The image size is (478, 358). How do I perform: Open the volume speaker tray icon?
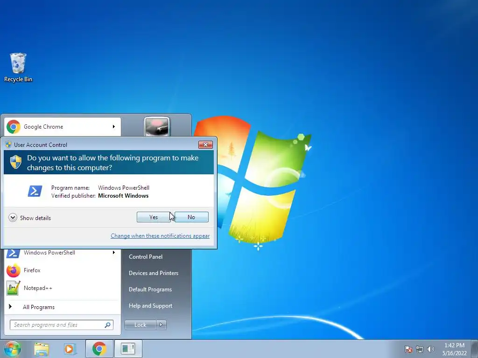pos(430,349)
